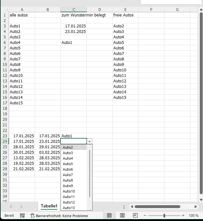Click the macro recording icon in status bar
Image resolution: width=203 pixels, height=221 pixels.
(22, 216)
